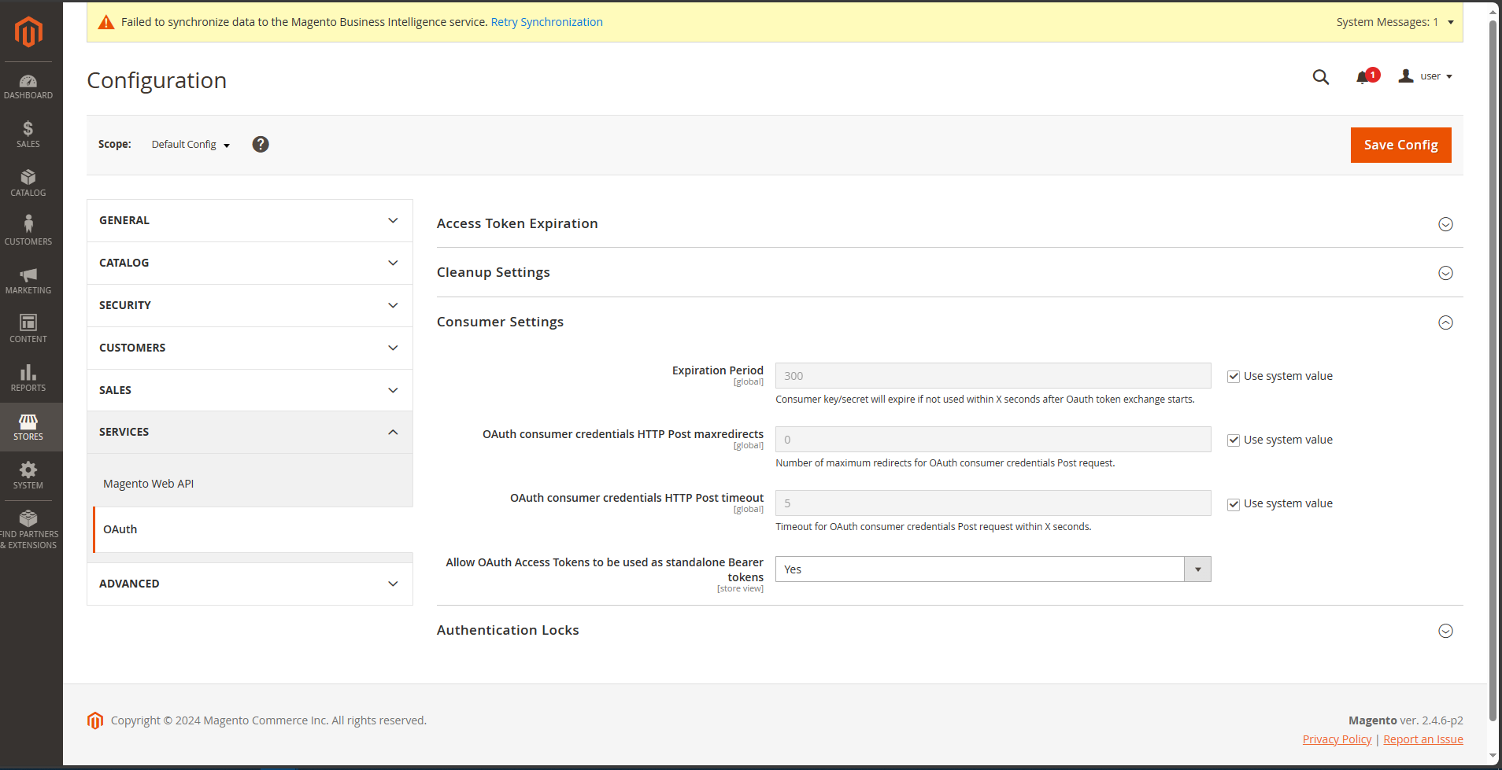Open the Sales dollar icon menu
This screenshot has height=770, width=1502.
pyautogui.click(x=28, y=135)
